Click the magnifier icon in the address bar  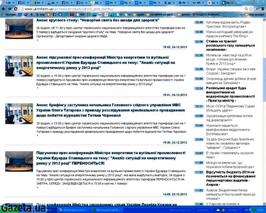click(x=246, y=9)
